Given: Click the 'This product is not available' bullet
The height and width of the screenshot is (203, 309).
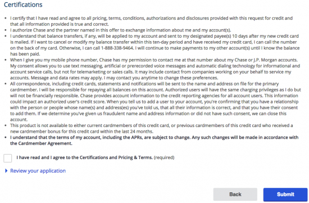Looking at the screenshot, I should tap(152, 128).
